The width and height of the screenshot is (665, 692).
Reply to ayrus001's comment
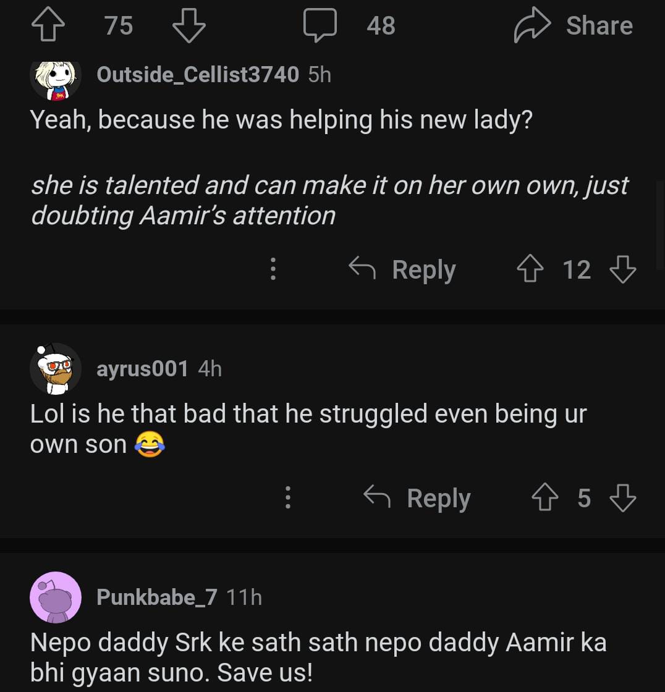point(418,498)
